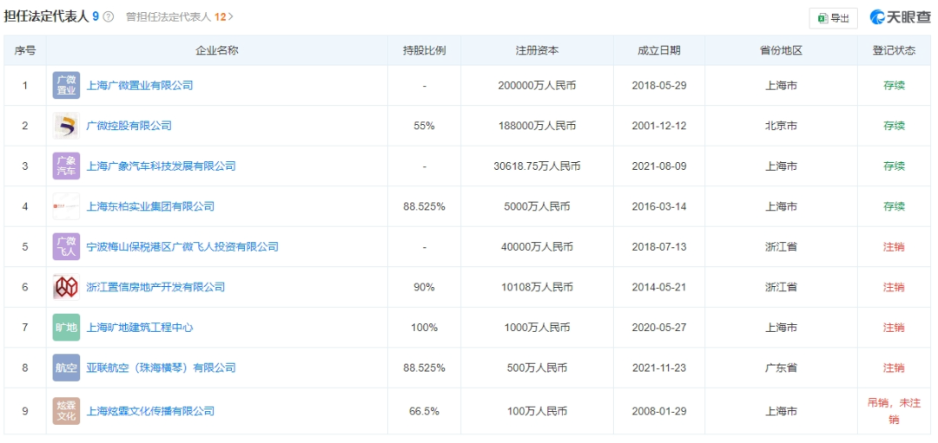Click 北京市 in the region column
The height and width of the screenshot is (443, 938).
[x=781, y=126]
